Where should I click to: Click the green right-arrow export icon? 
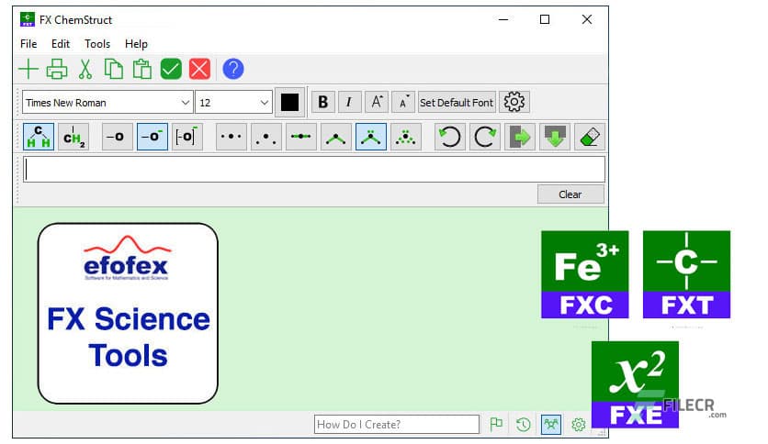pos(520,137)
